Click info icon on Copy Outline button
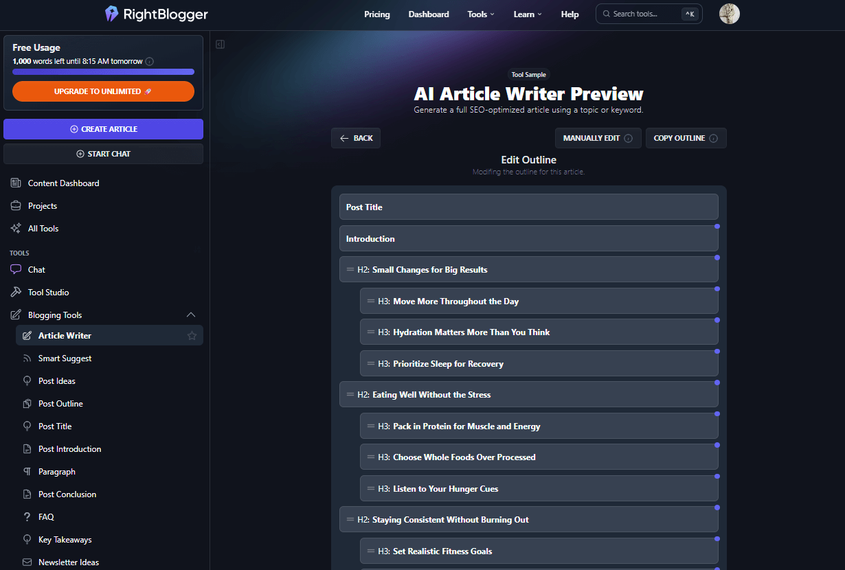Image resolution: width=845 pixels, height=570 pixels. pyautogui.click(x=713, y=138)
